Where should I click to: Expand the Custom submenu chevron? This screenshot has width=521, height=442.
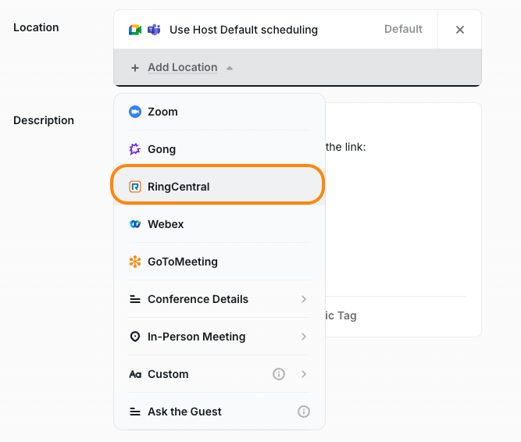point(304,374)
